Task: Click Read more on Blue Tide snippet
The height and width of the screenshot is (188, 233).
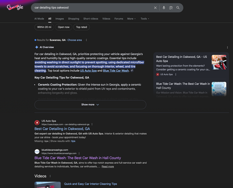Action: point(108,166)
